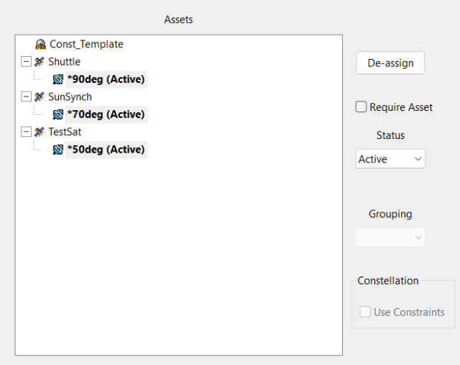Select the *70deg (Active) sensor item
460x365 pixels.
point(106,114)
